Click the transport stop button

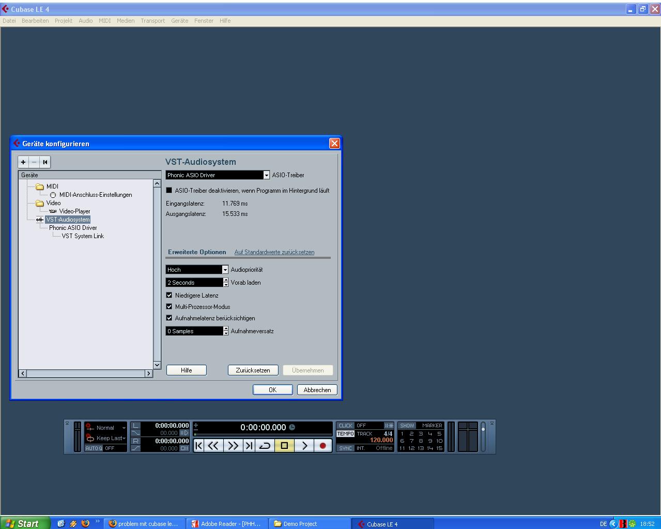coord(284,445)
